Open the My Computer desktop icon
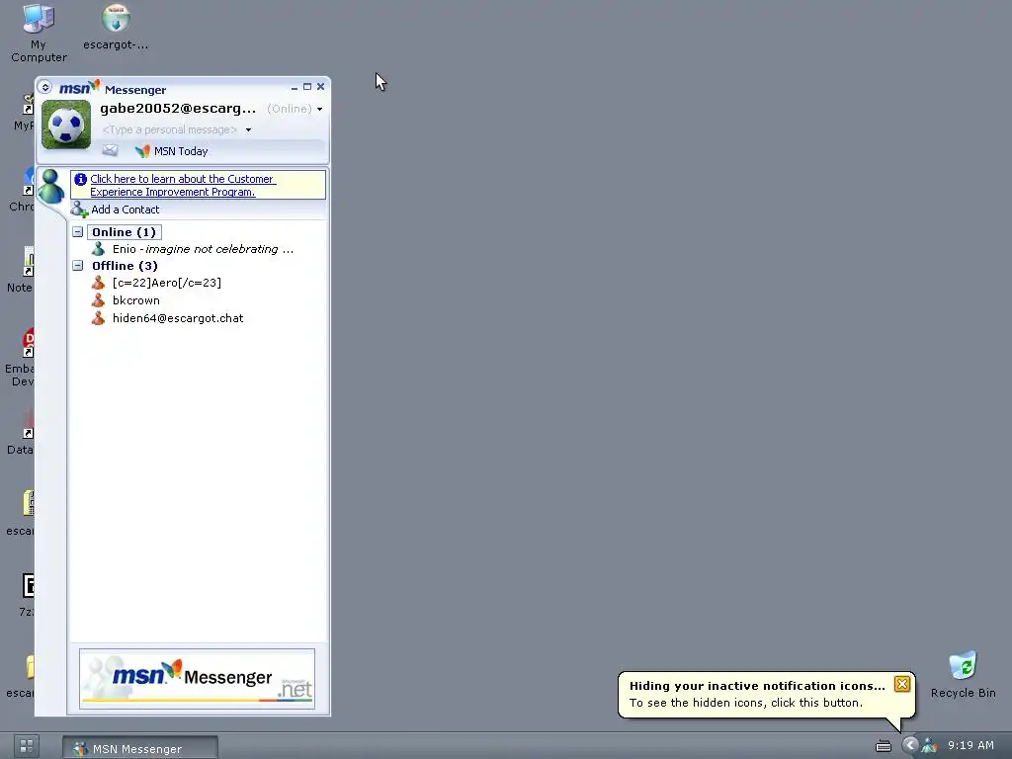 (x=39, y=33)
